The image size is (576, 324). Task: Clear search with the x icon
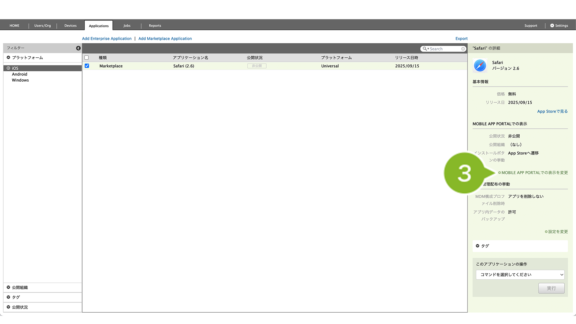point(463,49)
